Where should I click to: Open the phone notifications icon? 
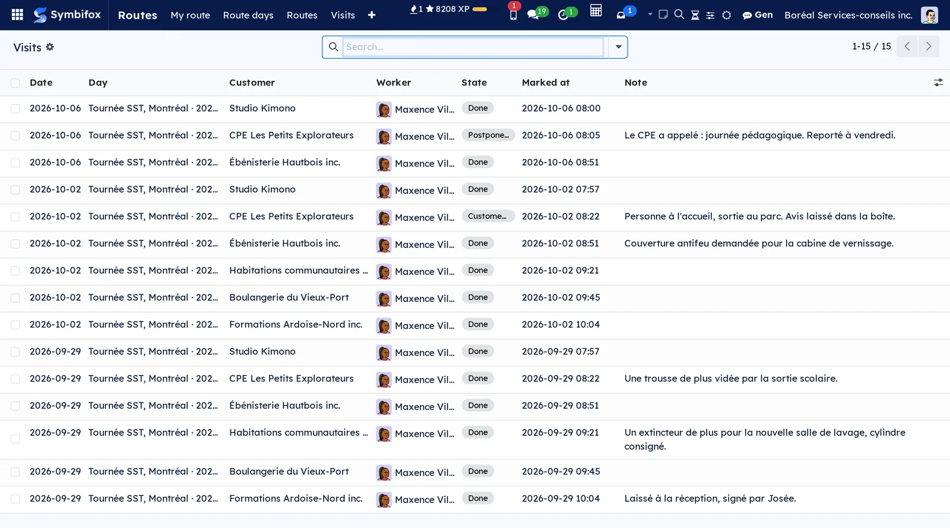(x=513, y=14)
